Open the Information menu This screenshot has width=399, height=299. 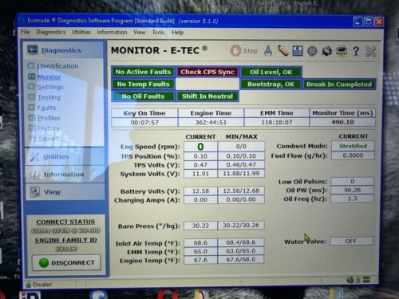[112, 32]
